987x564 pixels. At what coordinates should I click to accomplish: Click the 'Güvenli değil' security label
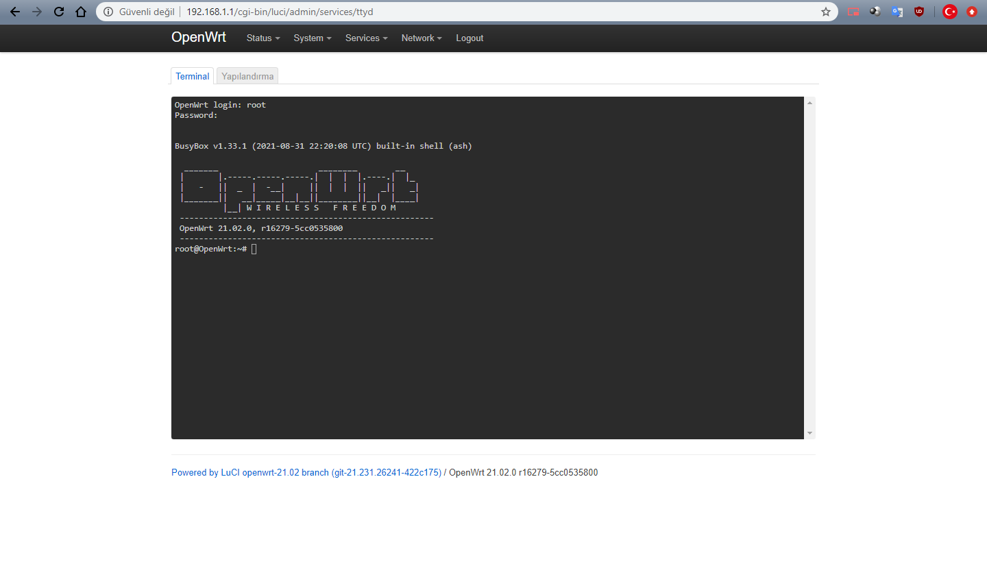147,12
